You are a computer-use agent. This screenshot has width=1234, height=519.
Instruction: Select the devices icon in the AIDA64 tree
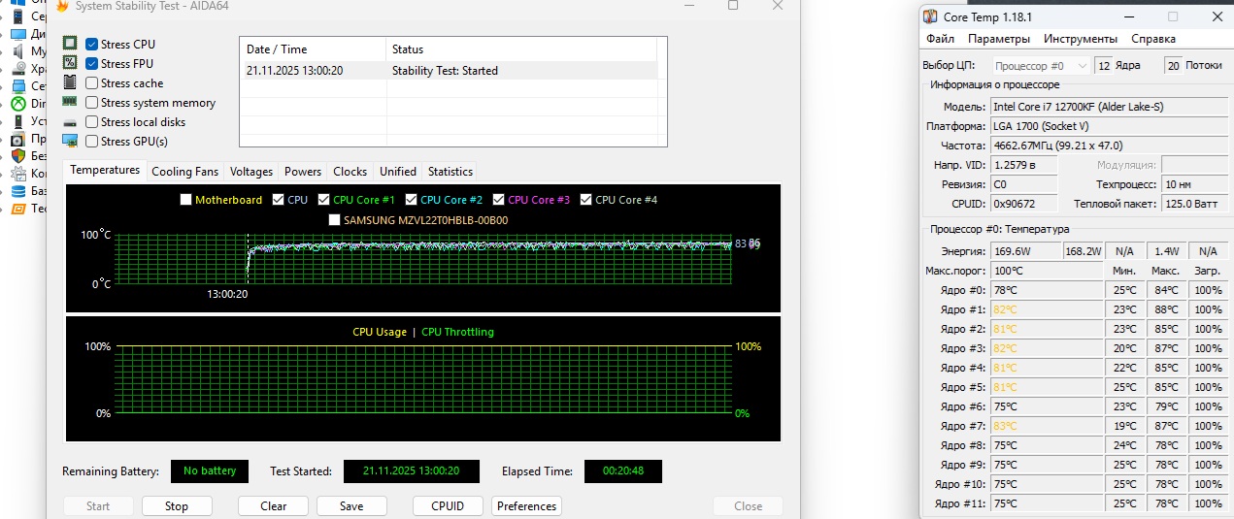pos(18,120)
